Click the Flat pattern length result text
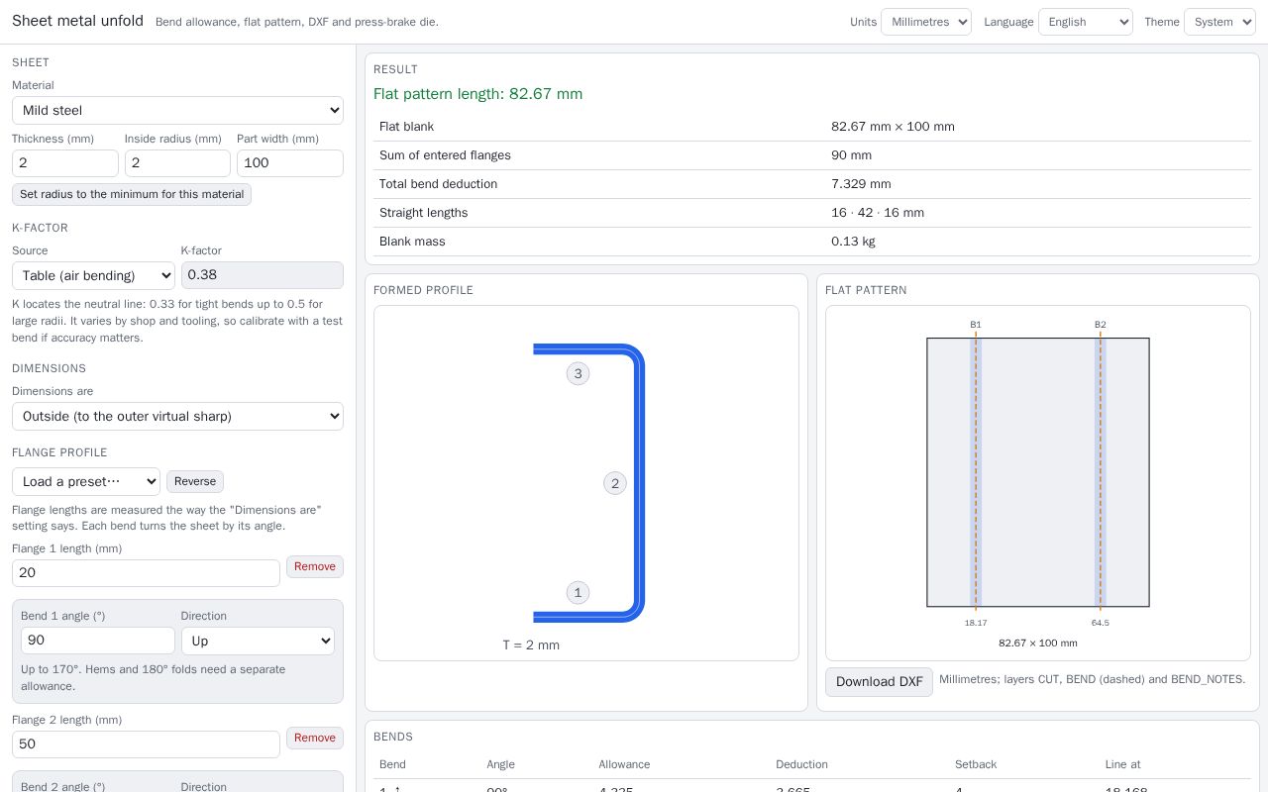Image resolution: width=1268 pixels, height=792 pixels. click(x=477, y=94)
